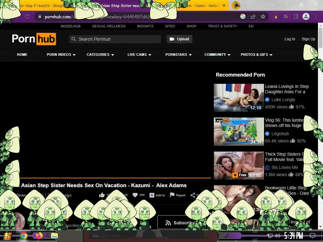Focus the Search Pornhub input field
The width and height of the screenshot is (323, 242).
point(115,39)
